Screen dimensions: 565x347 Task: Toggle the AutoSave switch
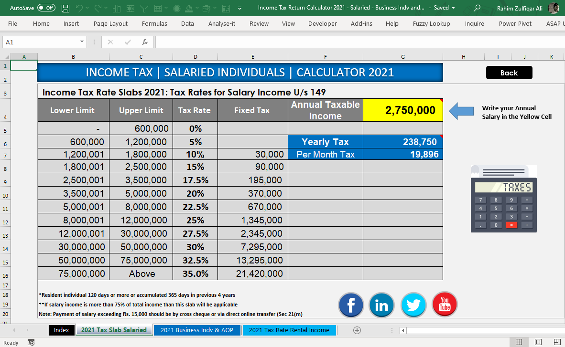pos(46,8)
